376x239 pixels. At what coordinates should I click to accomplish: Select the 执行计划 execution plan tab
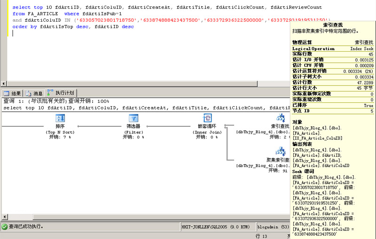(x=61, y=93)
